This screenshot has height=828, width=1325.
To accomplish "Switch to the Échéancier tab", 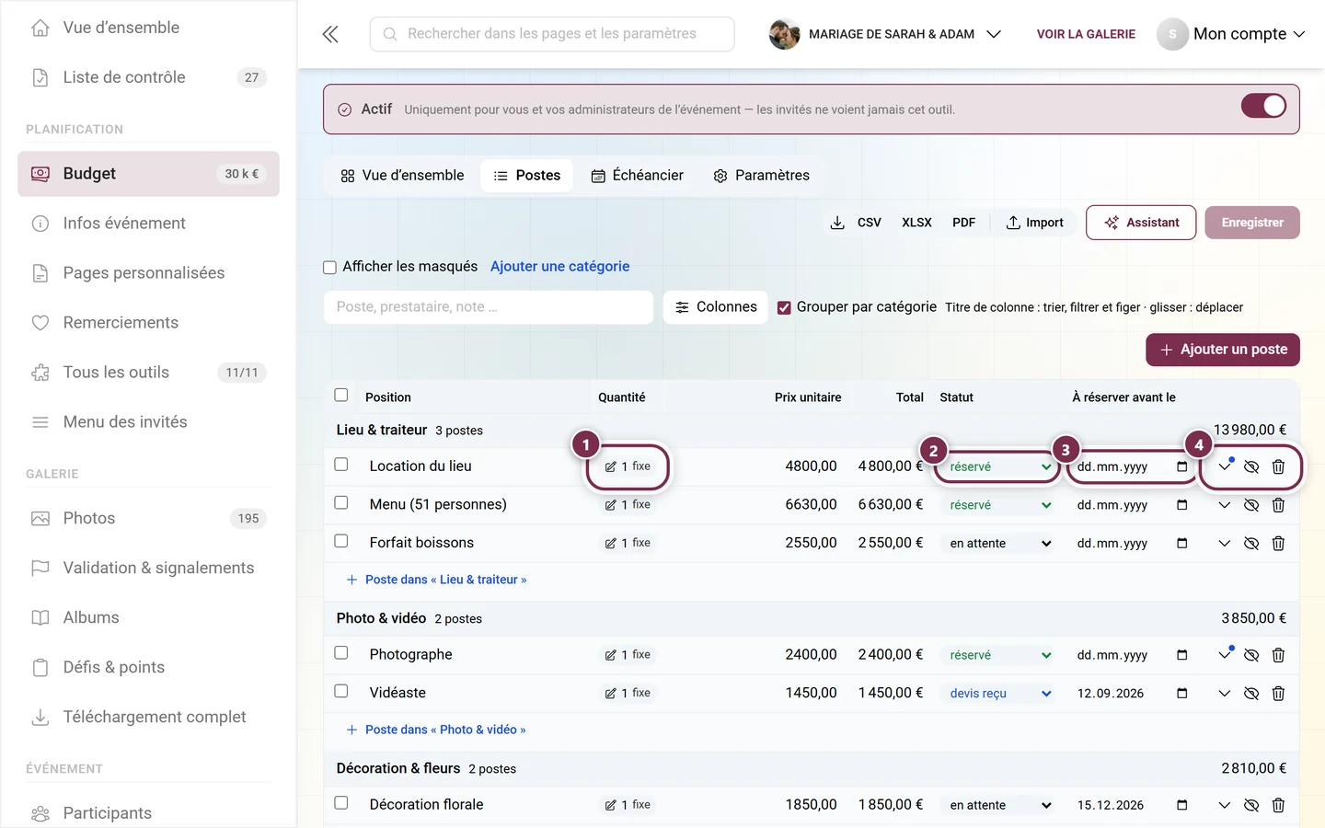I will click(637, 176).
